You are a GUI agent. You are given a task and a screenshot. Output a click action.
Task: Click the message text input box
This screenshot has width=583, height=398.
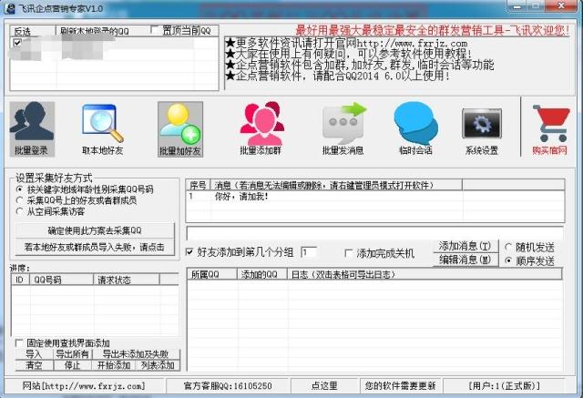[x=374, y=233]
